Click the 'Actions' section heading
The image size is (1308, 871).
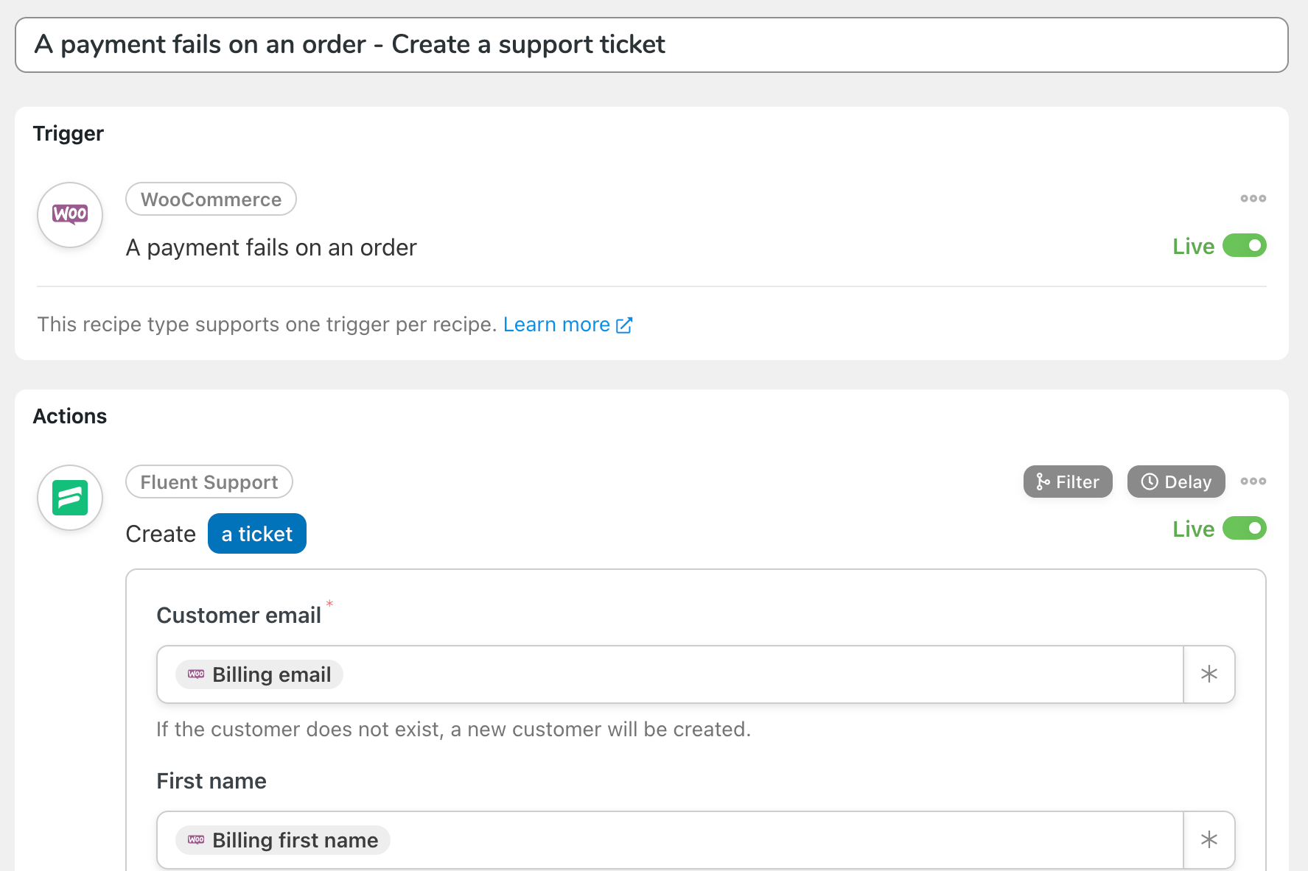tap(70, 417)
